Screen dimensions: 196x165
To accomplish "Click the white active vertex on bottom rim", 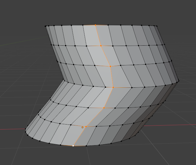I will pyautogui.click(x=73, y=146).
